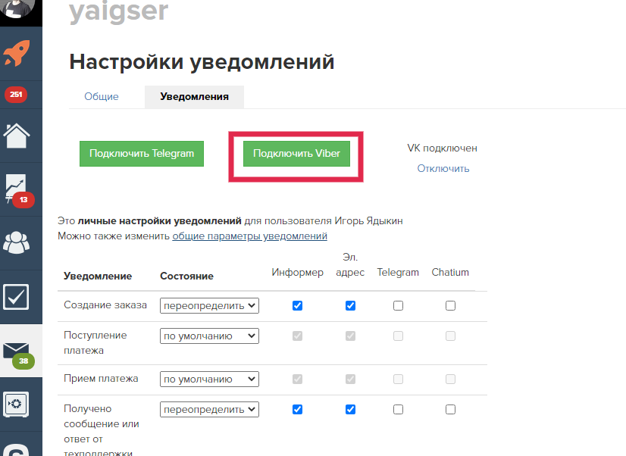Screen dimensions: 626x456
Task: Open the home icon in the sidebar
Action: 17,136
